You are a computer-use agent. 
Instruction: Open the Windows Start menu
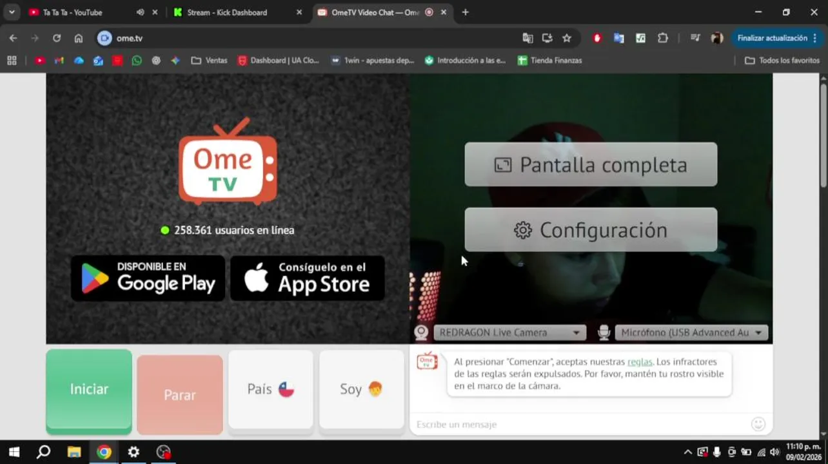coord(14,452)
